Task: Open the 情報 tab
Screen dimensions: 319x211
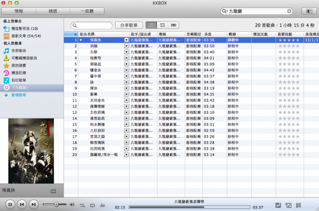Action: pos(19,11)
